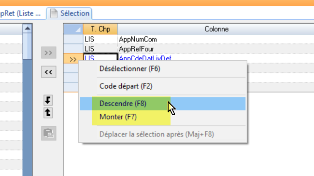Image resolution: width=314 pixels, height=176 pixels.
Task: Click the left list scrollbar thumb
Action: click(28, 46)
